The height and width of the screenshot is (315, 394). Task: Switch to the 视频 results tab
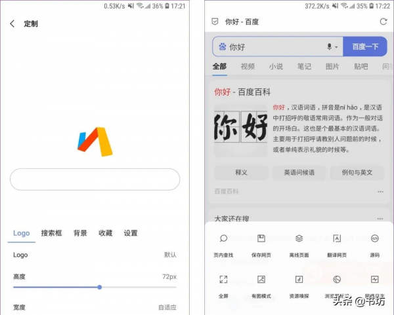pyautogui.click(x=248, y=66)
